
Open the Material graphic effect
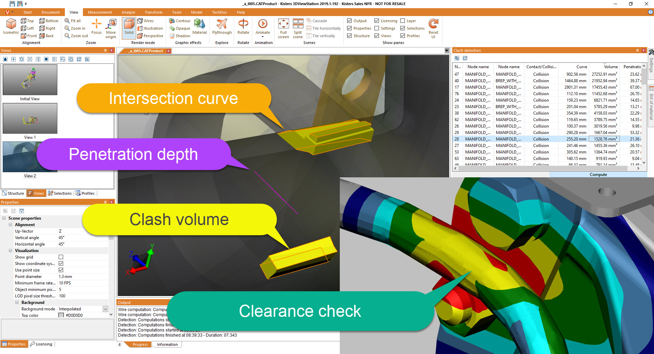pos(200,27)
